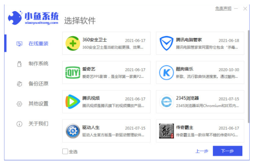The width and height of the screenshot is (253, 163).
Task: Click the 腾讯视频 play triangle icon
Action: [x=73, y=101]
